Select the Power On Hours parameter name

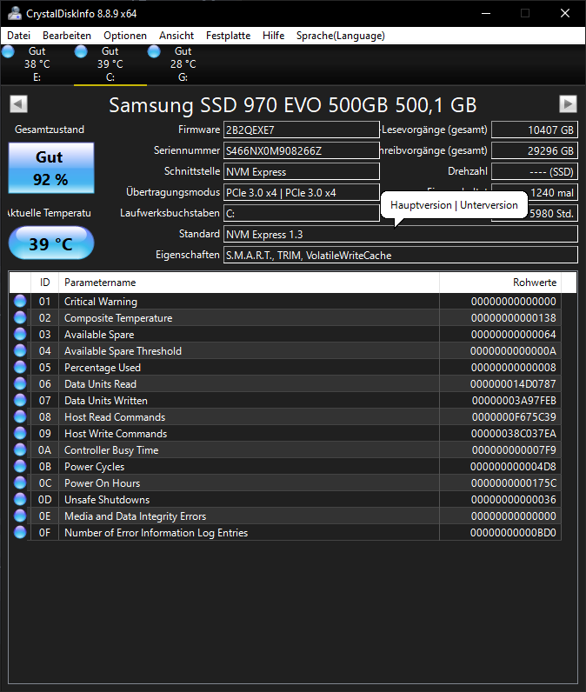click(x=102, y=482)
